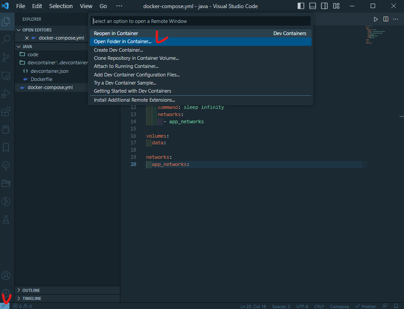Choose Clone Repository in Container Volume

click(x=201, y=58)
